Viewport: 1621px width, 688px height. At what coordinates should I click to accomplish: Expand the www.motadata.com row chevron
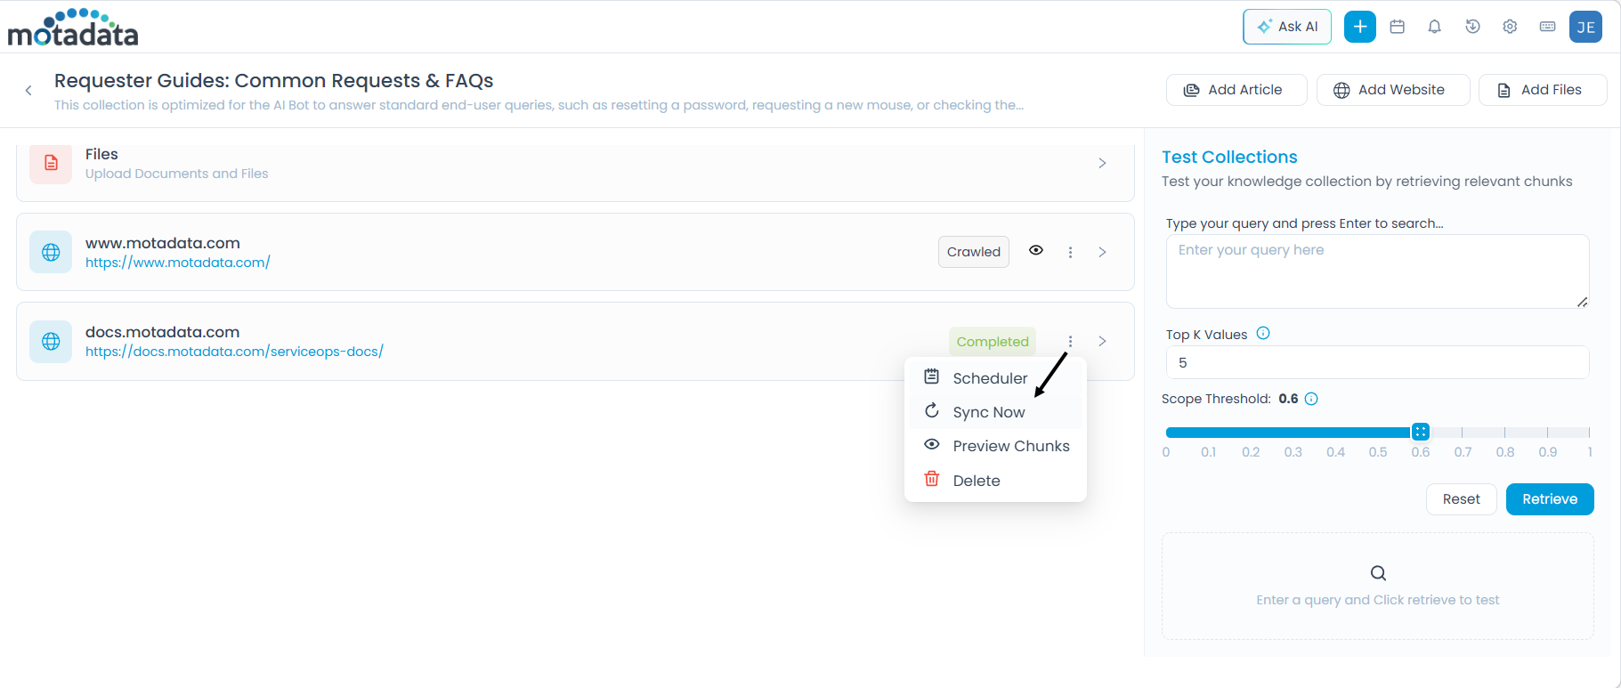click(x=1102, y=252)
